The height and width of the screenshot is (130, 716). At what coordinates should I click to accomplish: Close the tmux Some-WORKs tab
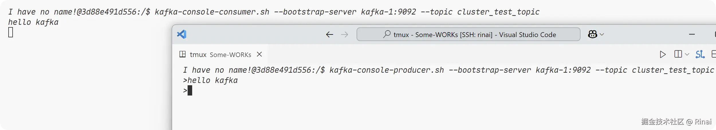259,54
